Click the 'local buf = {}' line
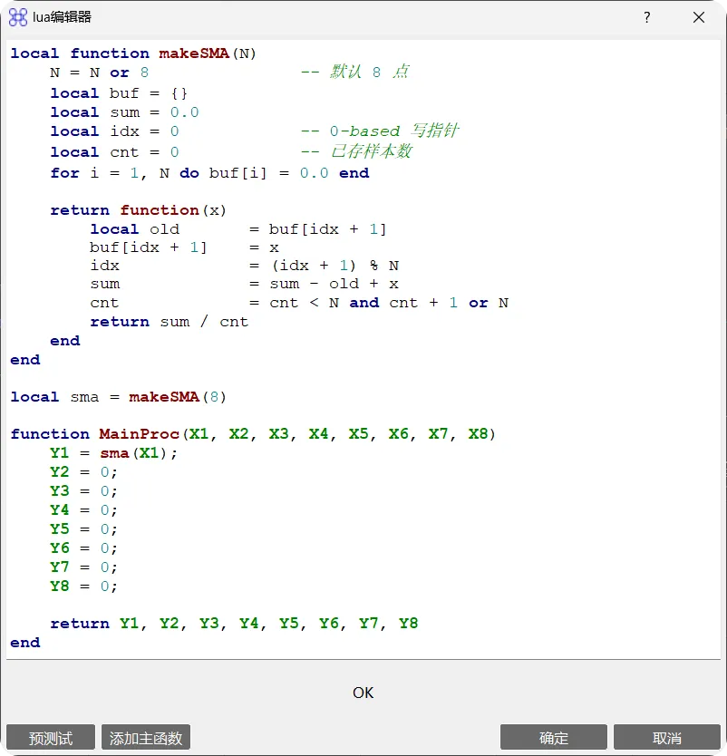The width and height of the screenshot is (727, 756). (119, 93)
